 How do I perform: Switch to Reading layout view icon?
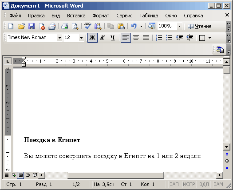pyautogui.click(x=35, y=175)
